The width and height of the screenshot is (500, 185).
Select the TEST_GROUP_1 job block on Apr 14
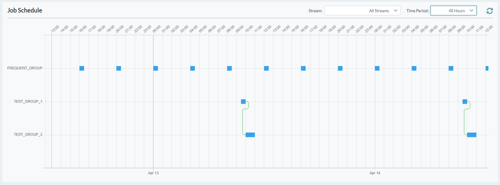[x=465, y=101]
